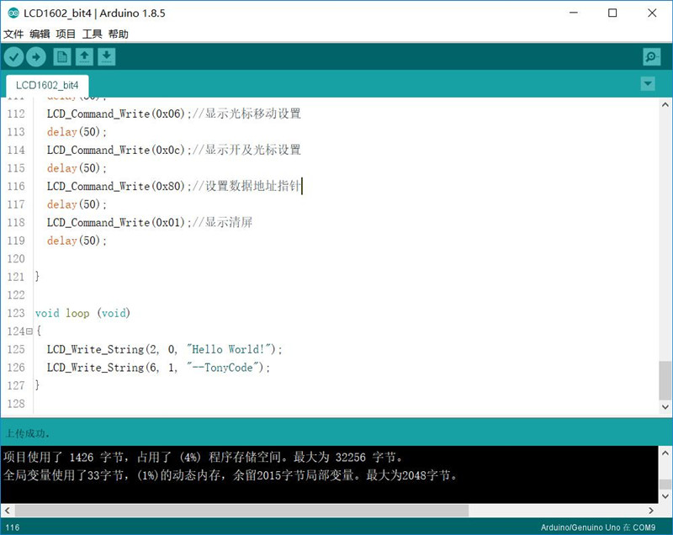Open the 工具 menu
Viewport: 673px width, 535px height.
pos(92,34)
